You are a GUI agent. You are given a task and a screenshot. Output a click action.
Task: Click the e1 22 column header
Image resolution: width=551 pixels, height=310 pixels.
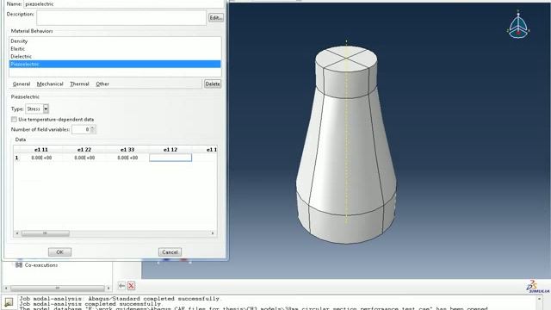84,150
